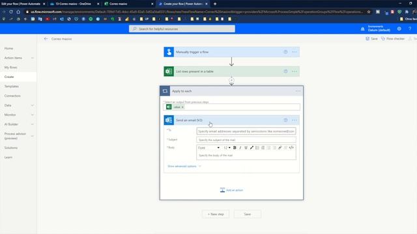Open the Font dropdown in body editor
The width and height of the screenshot is (417, 234).
point(208,148)
